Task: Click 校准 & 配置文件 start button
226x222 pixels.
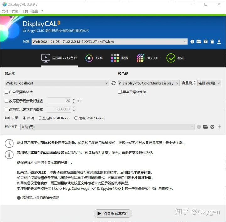Action: 113,213
